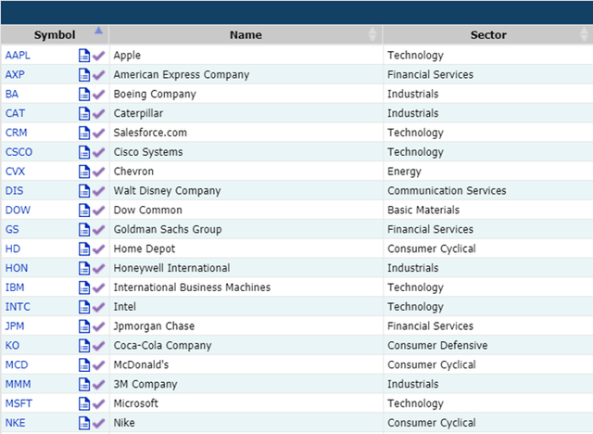Open the CVX symbol link
The width and height of the screenshot is (593, 434).
[x=15, y=172]
